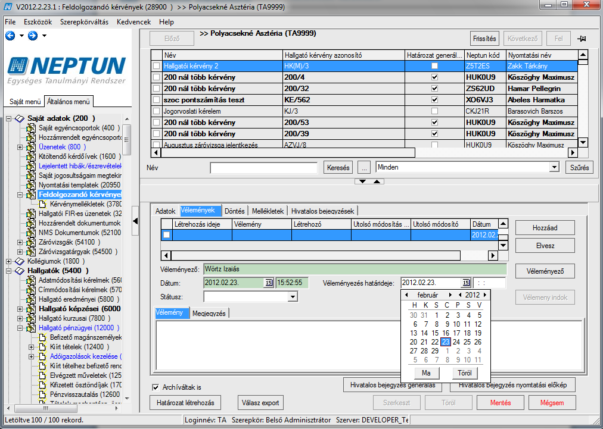
Task: Click icon next to Saját egyéncsoportok
Action: click(x=31, y=129)
